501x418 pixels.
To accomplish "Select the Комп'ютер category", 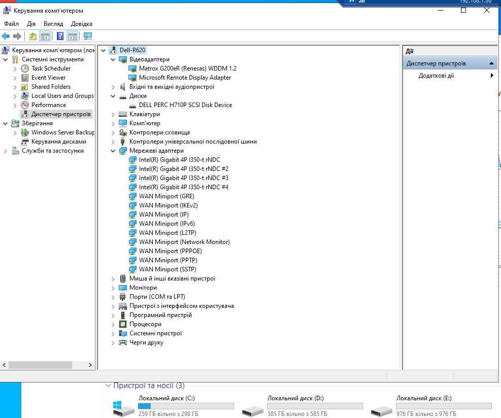I will [145, 123].
